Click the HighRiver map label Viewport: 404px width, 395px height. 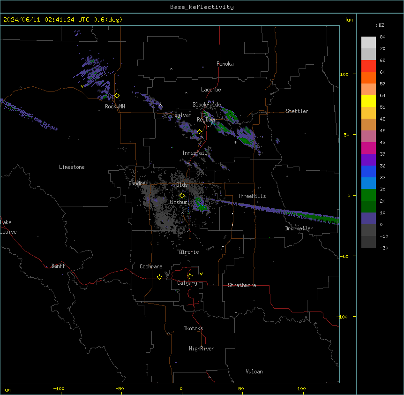tap(202, 349)
